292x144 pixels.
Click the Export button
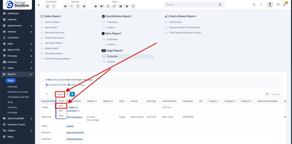coord(60,94)
